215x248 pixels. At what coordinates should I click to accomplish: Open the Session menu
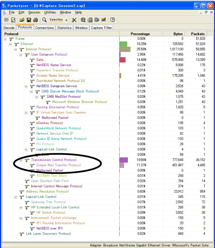(x=34, y=12)
